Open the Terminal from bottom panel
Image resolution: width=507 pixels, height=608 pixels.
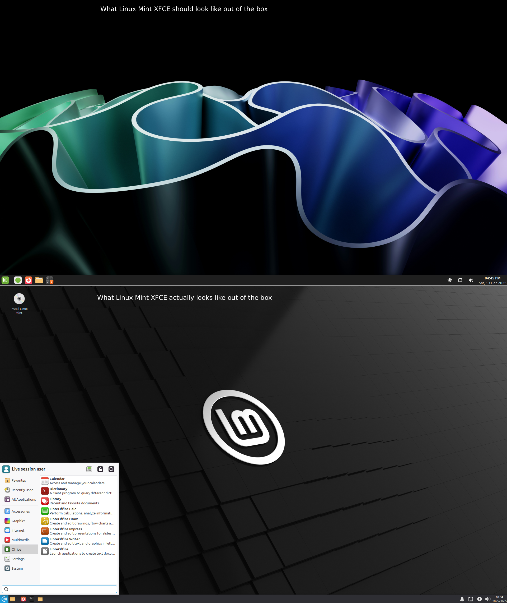(x=31, y=599)
